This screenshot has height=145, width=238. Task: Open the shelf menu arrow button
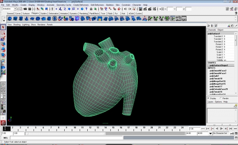(4, 21)
